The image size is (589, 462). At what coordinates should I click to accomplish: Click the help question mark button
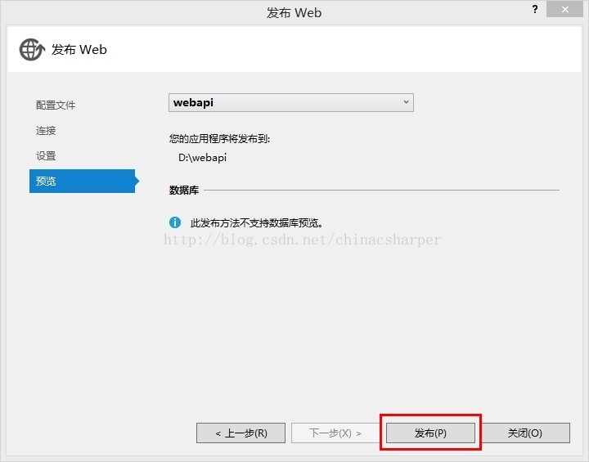(535, 9)
